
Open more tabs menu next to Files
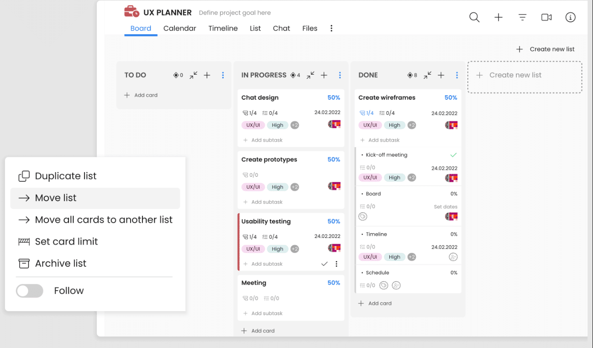(x=331, y=28)
